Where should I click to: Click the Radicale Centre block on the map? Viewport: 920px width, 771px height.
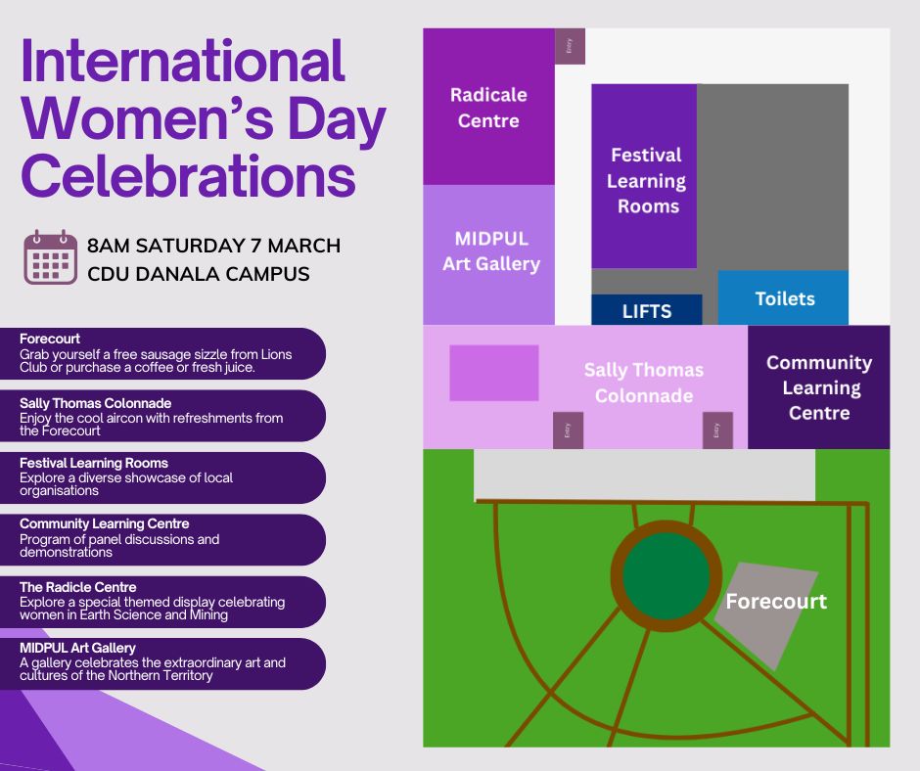[488, 108]
